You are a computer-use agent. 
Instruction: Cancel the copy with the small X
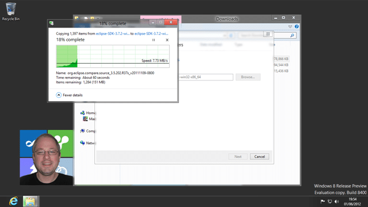point(167,40)
